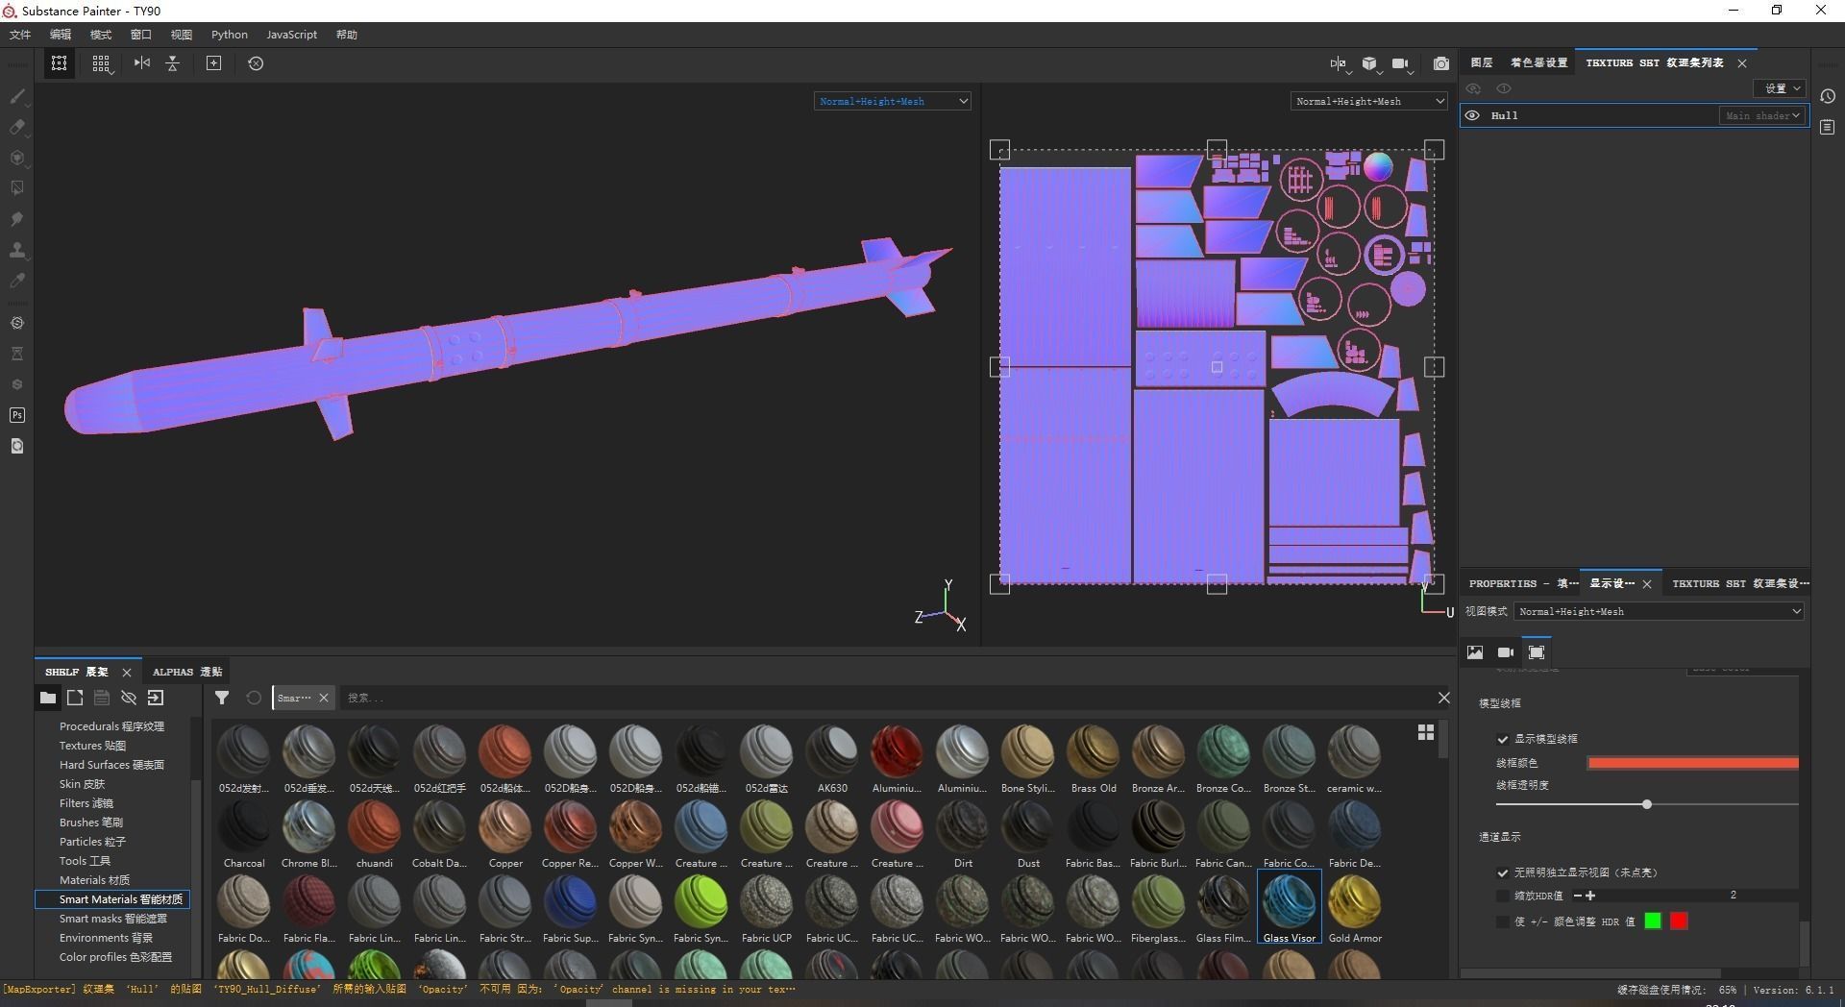Select the Projection tool

click(x=17, y=158)
